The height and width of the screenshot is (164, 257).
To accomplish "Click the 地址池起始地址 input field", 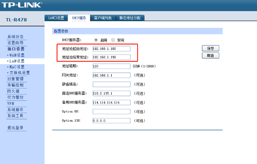I will point(111,49).
